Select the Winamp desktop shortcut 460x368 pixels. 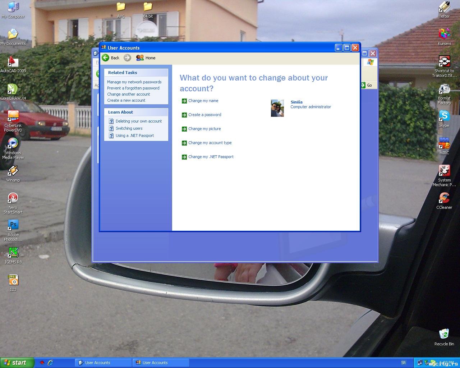tap(13, 174)
